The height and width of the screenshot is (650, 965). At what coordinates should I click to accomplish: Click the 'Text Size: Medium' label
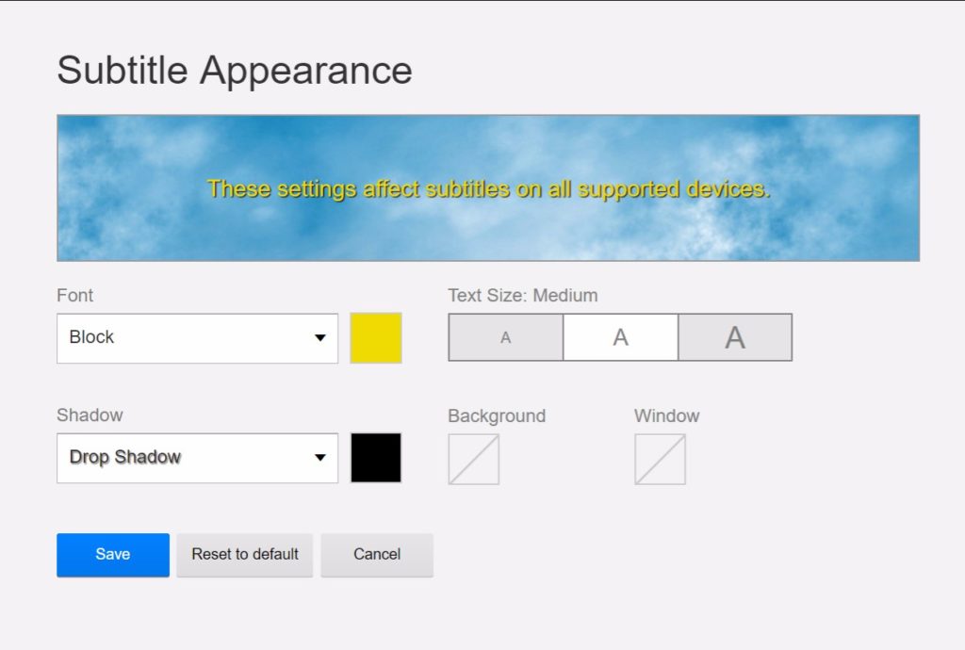[524, 295]
